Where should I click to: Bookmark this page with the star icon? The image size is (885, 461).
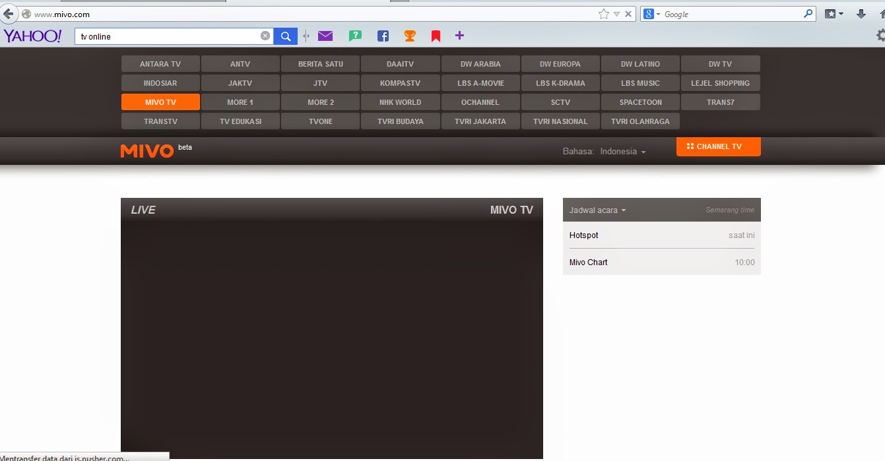coord(603,14)
